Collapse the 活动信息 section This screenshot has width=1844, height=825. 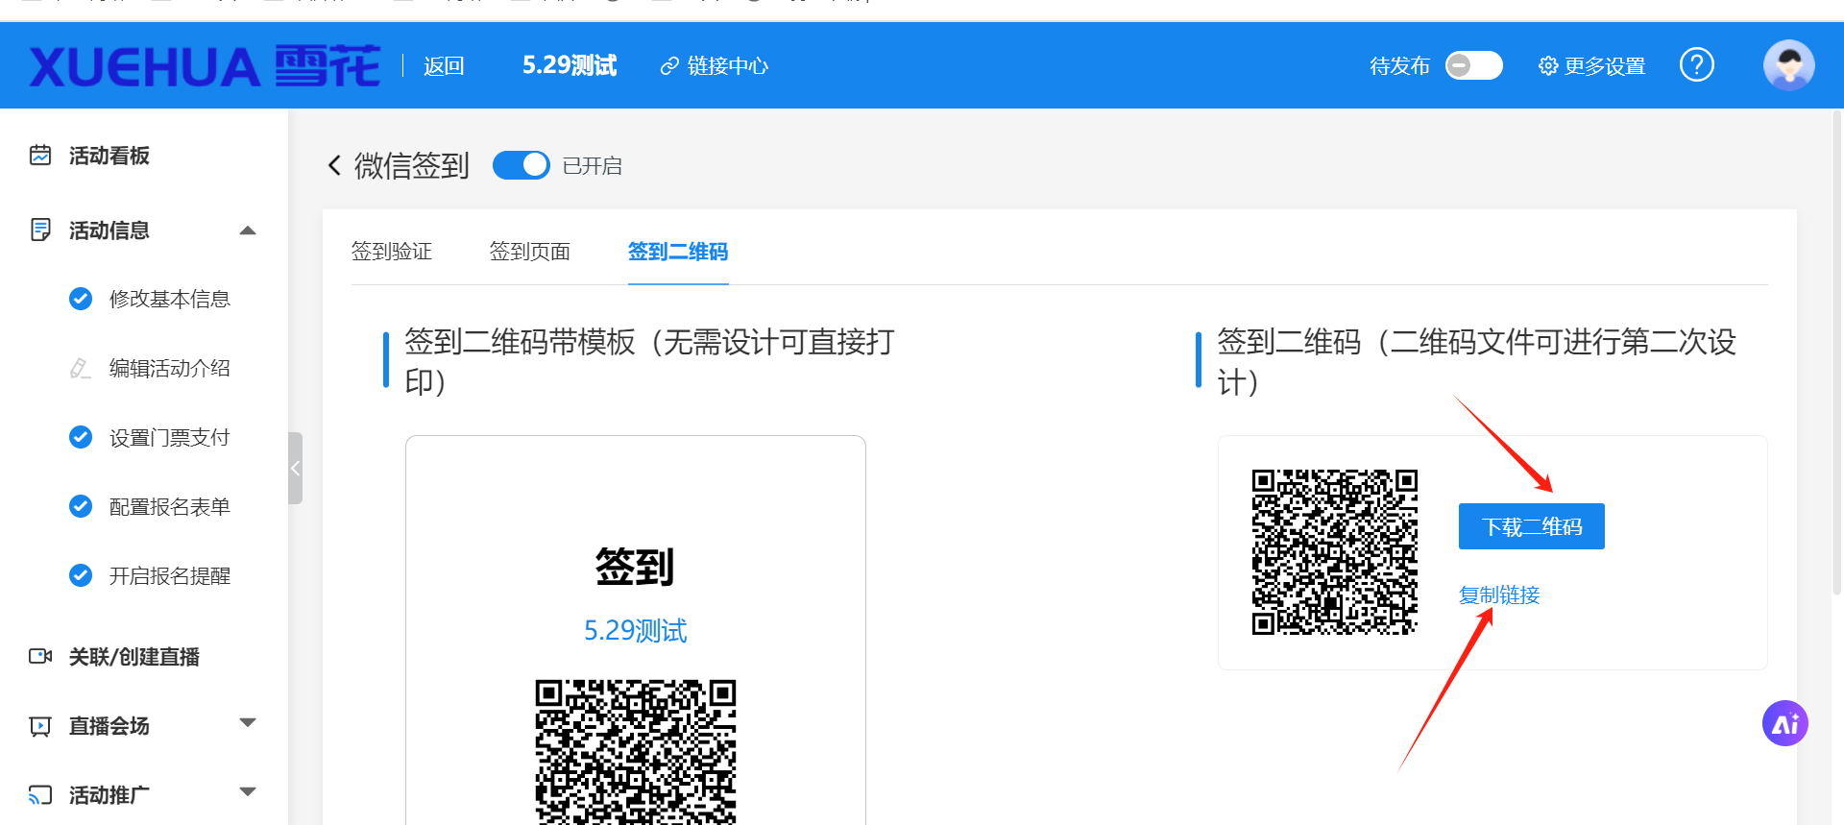click(248, 231)
